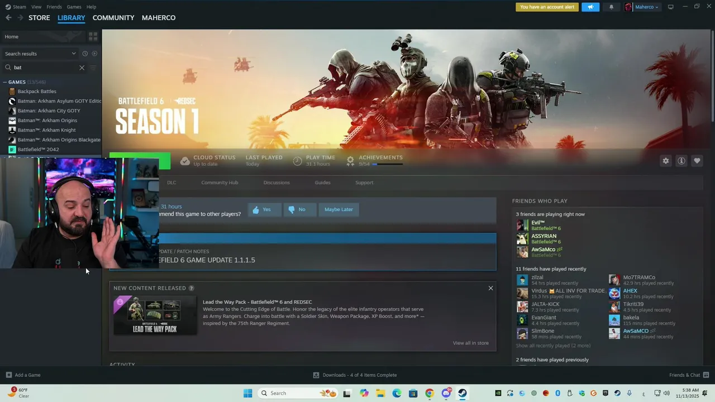Show game info icon

pyautogui.click(x=681, y=161)
